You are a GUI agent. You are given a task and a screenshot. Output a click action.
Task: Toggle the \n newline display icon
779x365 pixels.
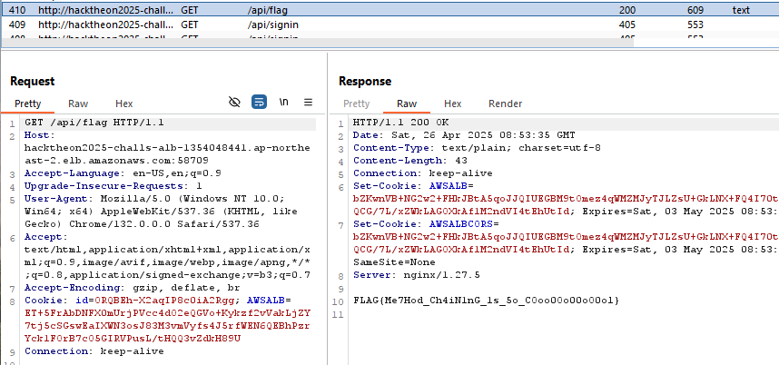[283, 103]
